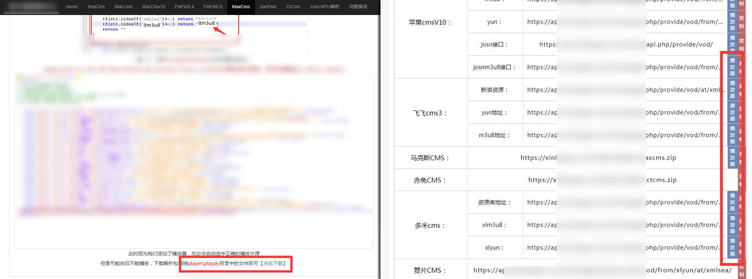Switch to the ZanPian tab
The height and width of the screenshot is (279, 752).
[268, 7]
